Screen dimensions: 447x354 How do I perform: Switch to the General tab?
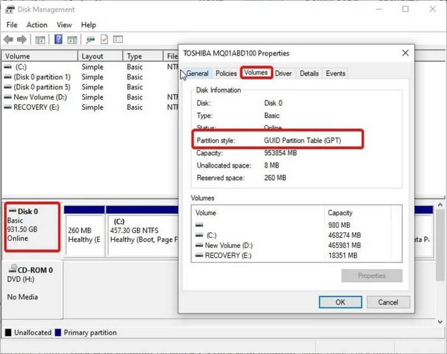click(x=197, y=73)
